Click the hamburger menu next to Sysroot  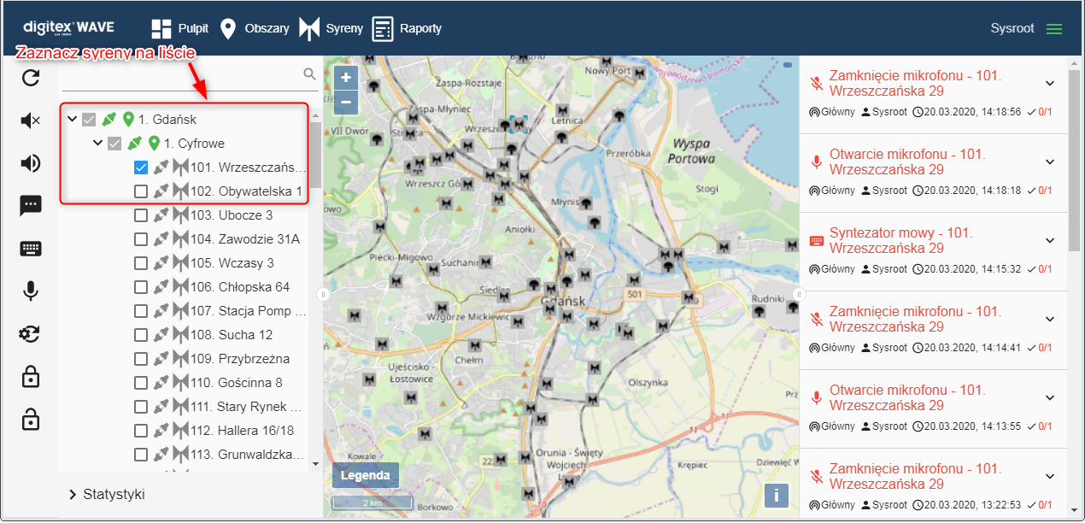pyautogui.click(x=1054, y=29)
